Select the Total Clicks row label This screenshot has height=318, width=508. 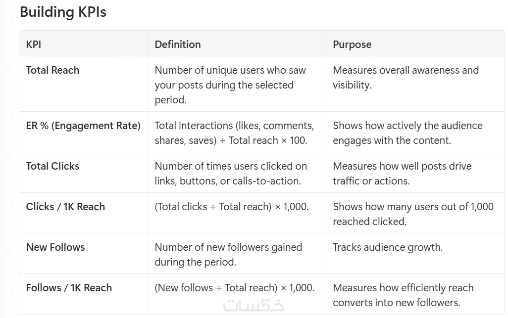pos(52,166)
